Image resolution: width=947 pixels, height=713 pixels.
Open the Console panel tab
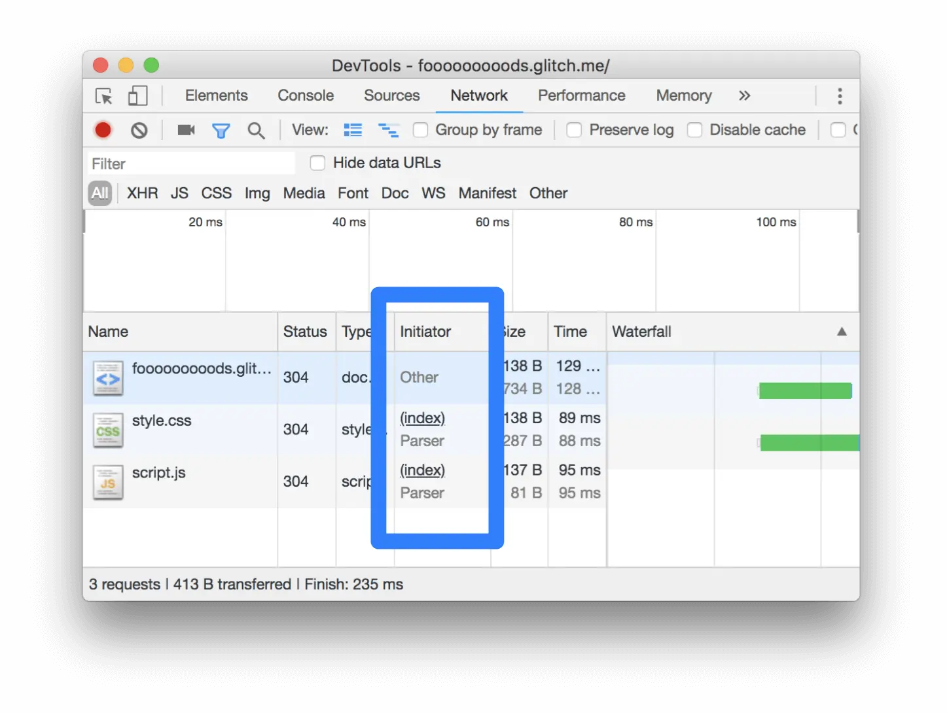(x=306, y=96)
